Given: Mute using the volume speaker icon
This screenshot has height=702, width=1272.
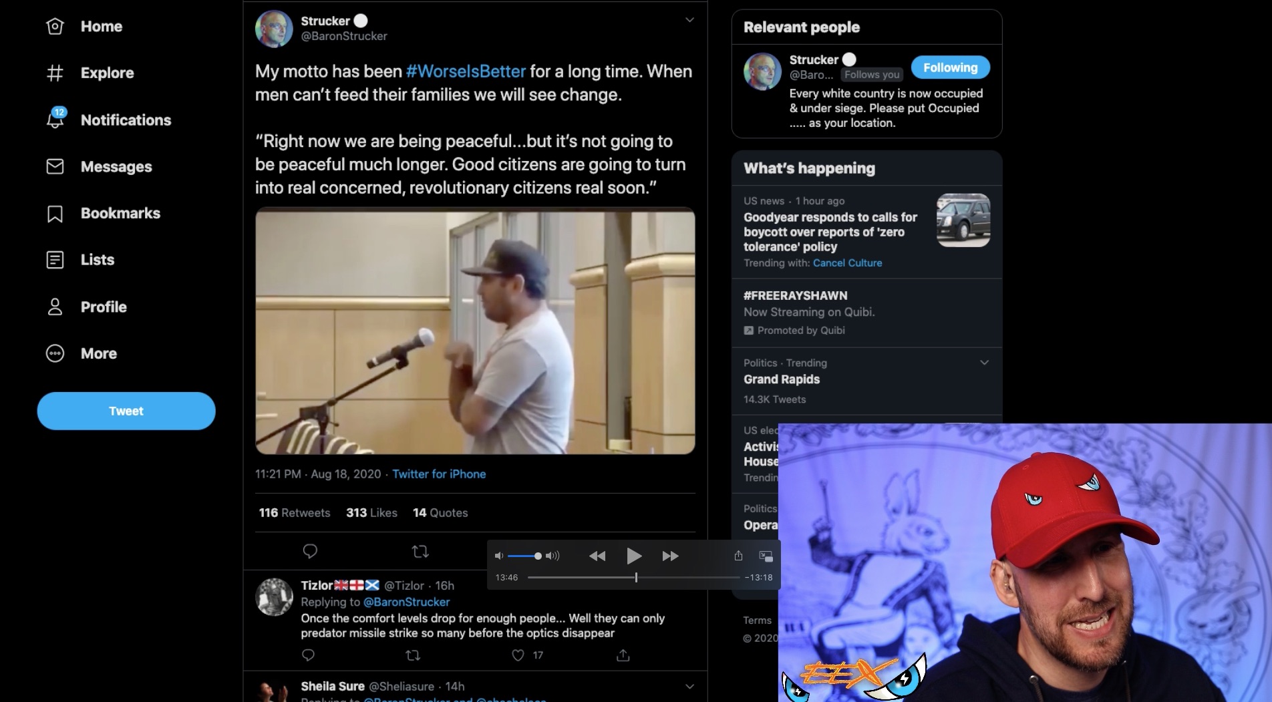Looking at the screenshot, I should (498, 556).
